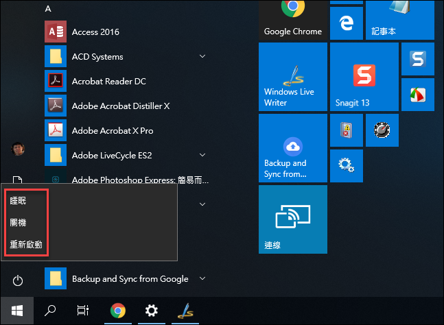Image resolution: width=444 pixels, height=325 pixels.
Task: Open the 連線 Connect tile
Action: [293, 219]
